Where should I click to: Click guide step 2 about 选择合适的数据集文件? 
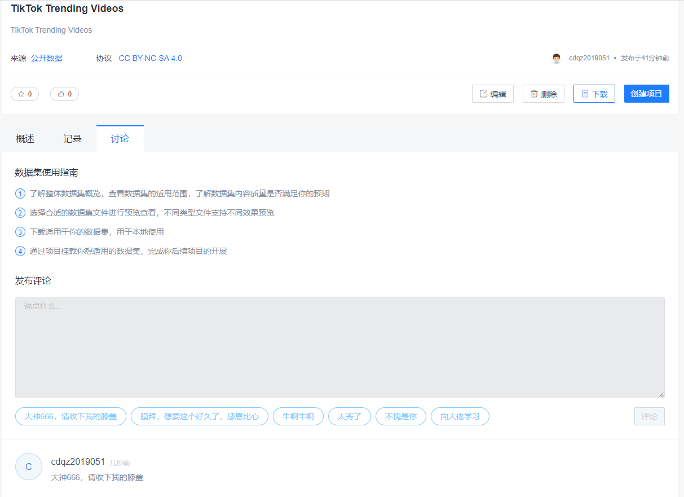145,213
